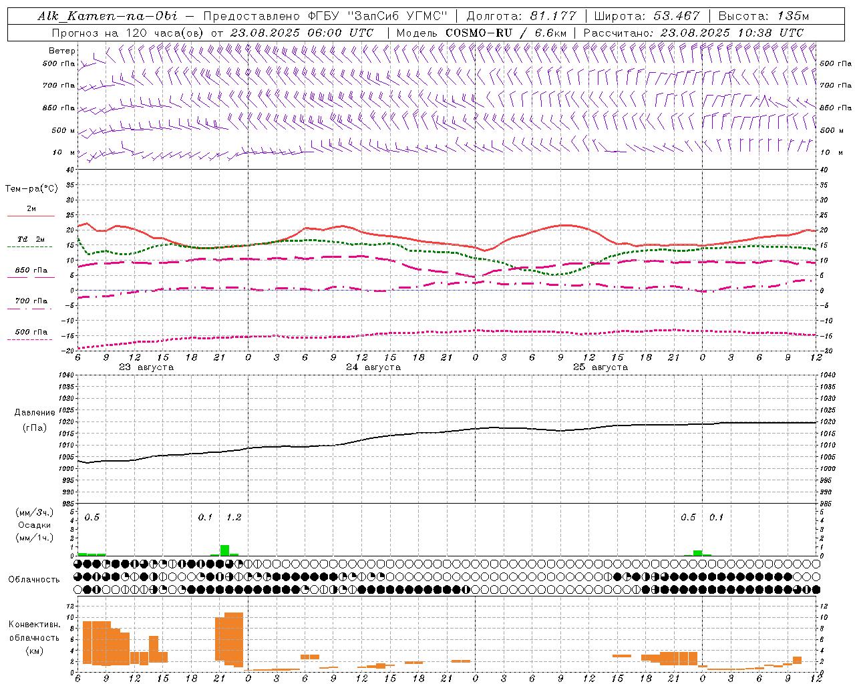
Task: Select the longitude value 81.177
Action: coord(553,16)
